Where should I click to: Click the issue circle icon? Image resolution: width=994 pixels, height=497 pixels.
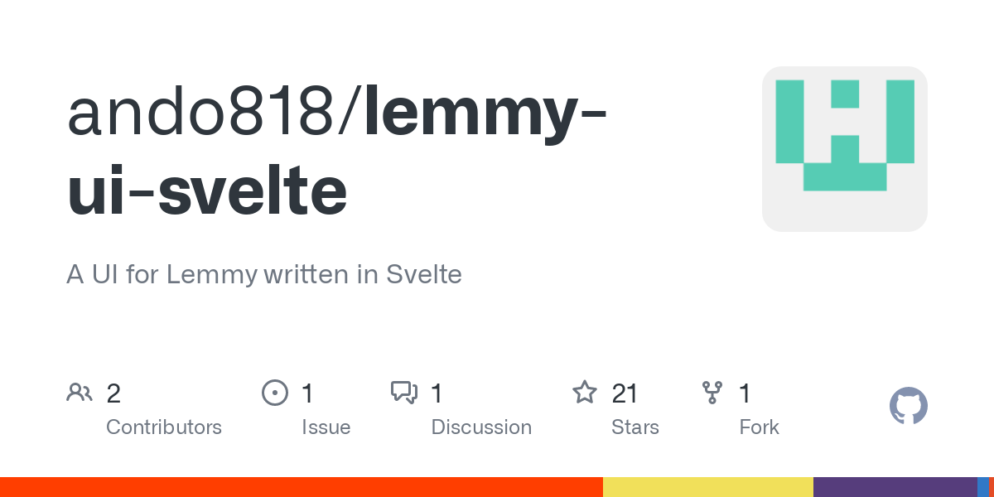[274, 393]
